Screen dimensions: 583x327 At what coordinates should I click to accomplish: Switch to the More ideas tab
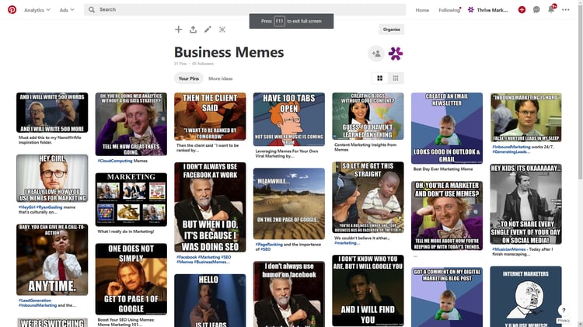[221, 78]
